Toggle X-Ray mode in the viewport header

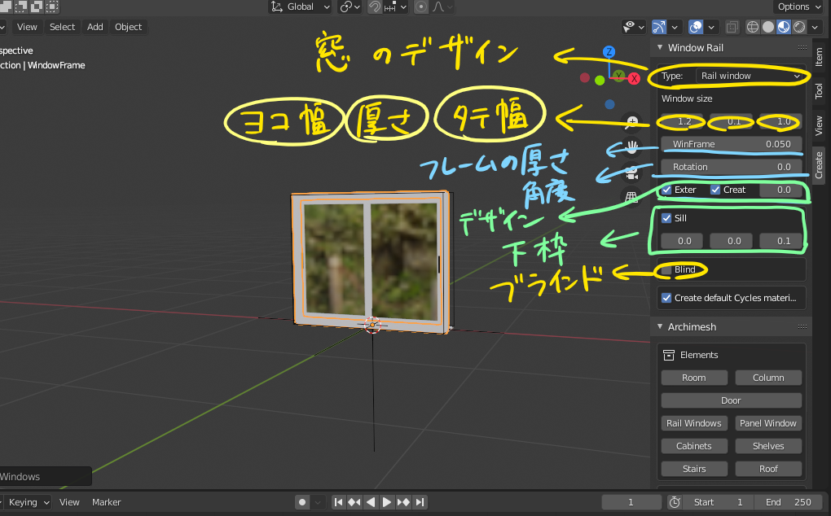click(x=732, y=25)
